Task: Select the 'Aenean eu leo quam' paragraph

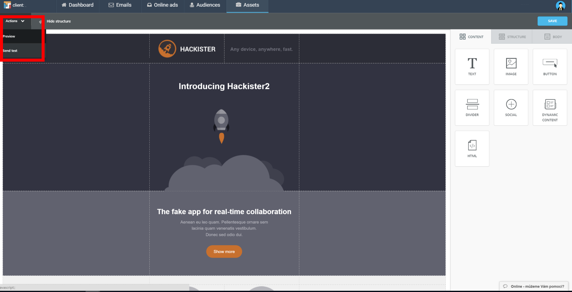Action: click(224, 228)
